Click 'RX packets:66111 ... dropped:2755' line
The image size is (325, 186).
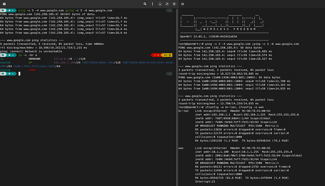[x=243, y=167]
